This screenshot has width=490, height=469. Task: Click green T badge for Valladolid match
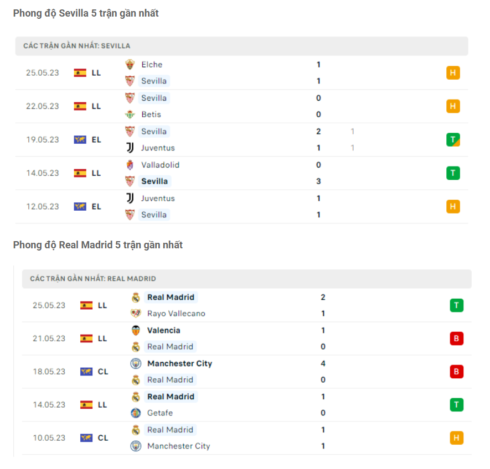tap(453, 173)
